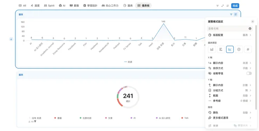259x131 pixels.
Task: Open the 來源 data source row 學習卡片
Action: click(x=230, y=126)
